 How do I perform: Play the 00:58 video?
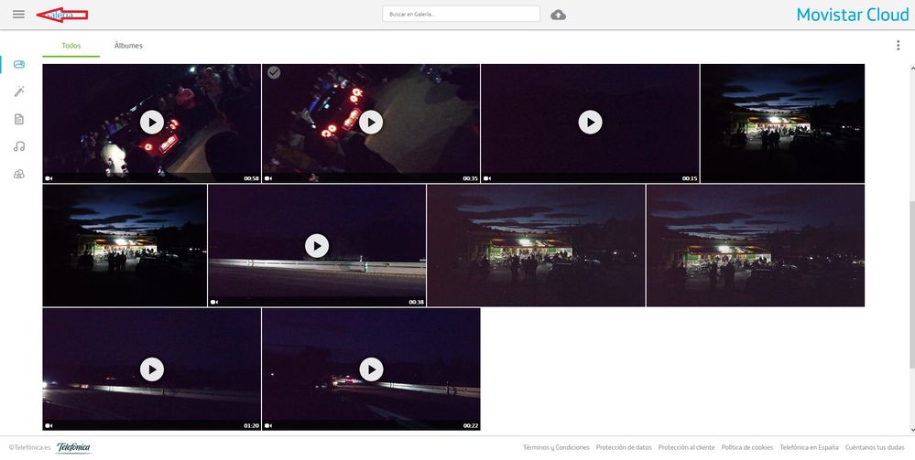point(152,122)
